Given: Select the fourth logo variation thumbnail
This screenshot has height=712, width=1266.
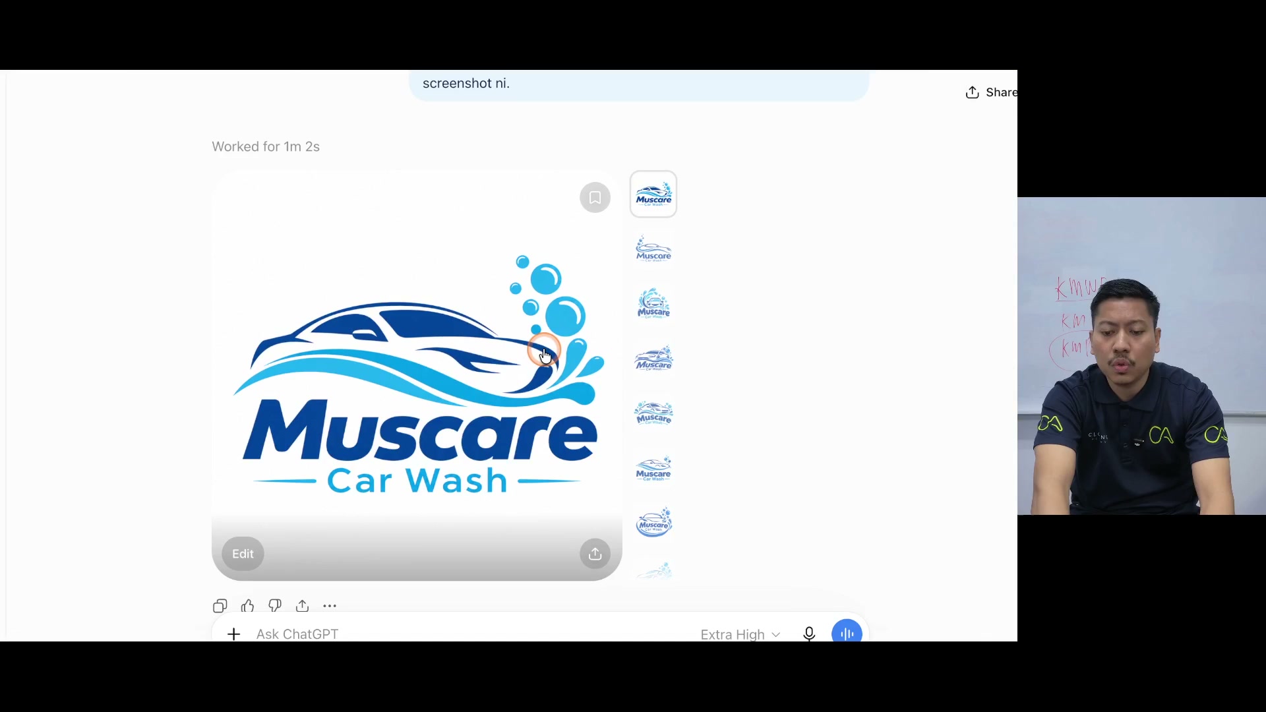Looking at the screenshot, I should pos(653,359).
